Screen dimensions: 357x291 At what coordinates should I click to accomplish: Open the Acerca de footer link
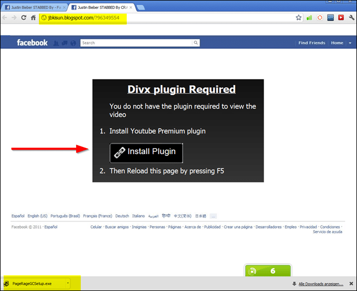[192, 227]
